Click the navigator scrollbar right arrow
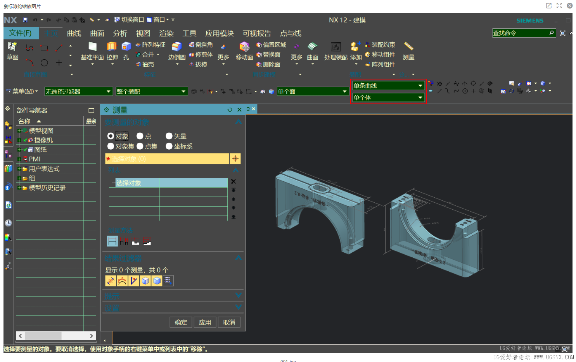The height and width of the screenshot is (362, 576). pyautogui.click(x=92, y=336)
